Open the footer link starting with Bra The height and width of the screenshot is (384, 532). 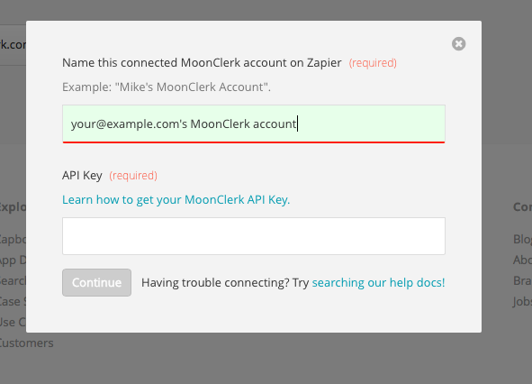point(522,280)
